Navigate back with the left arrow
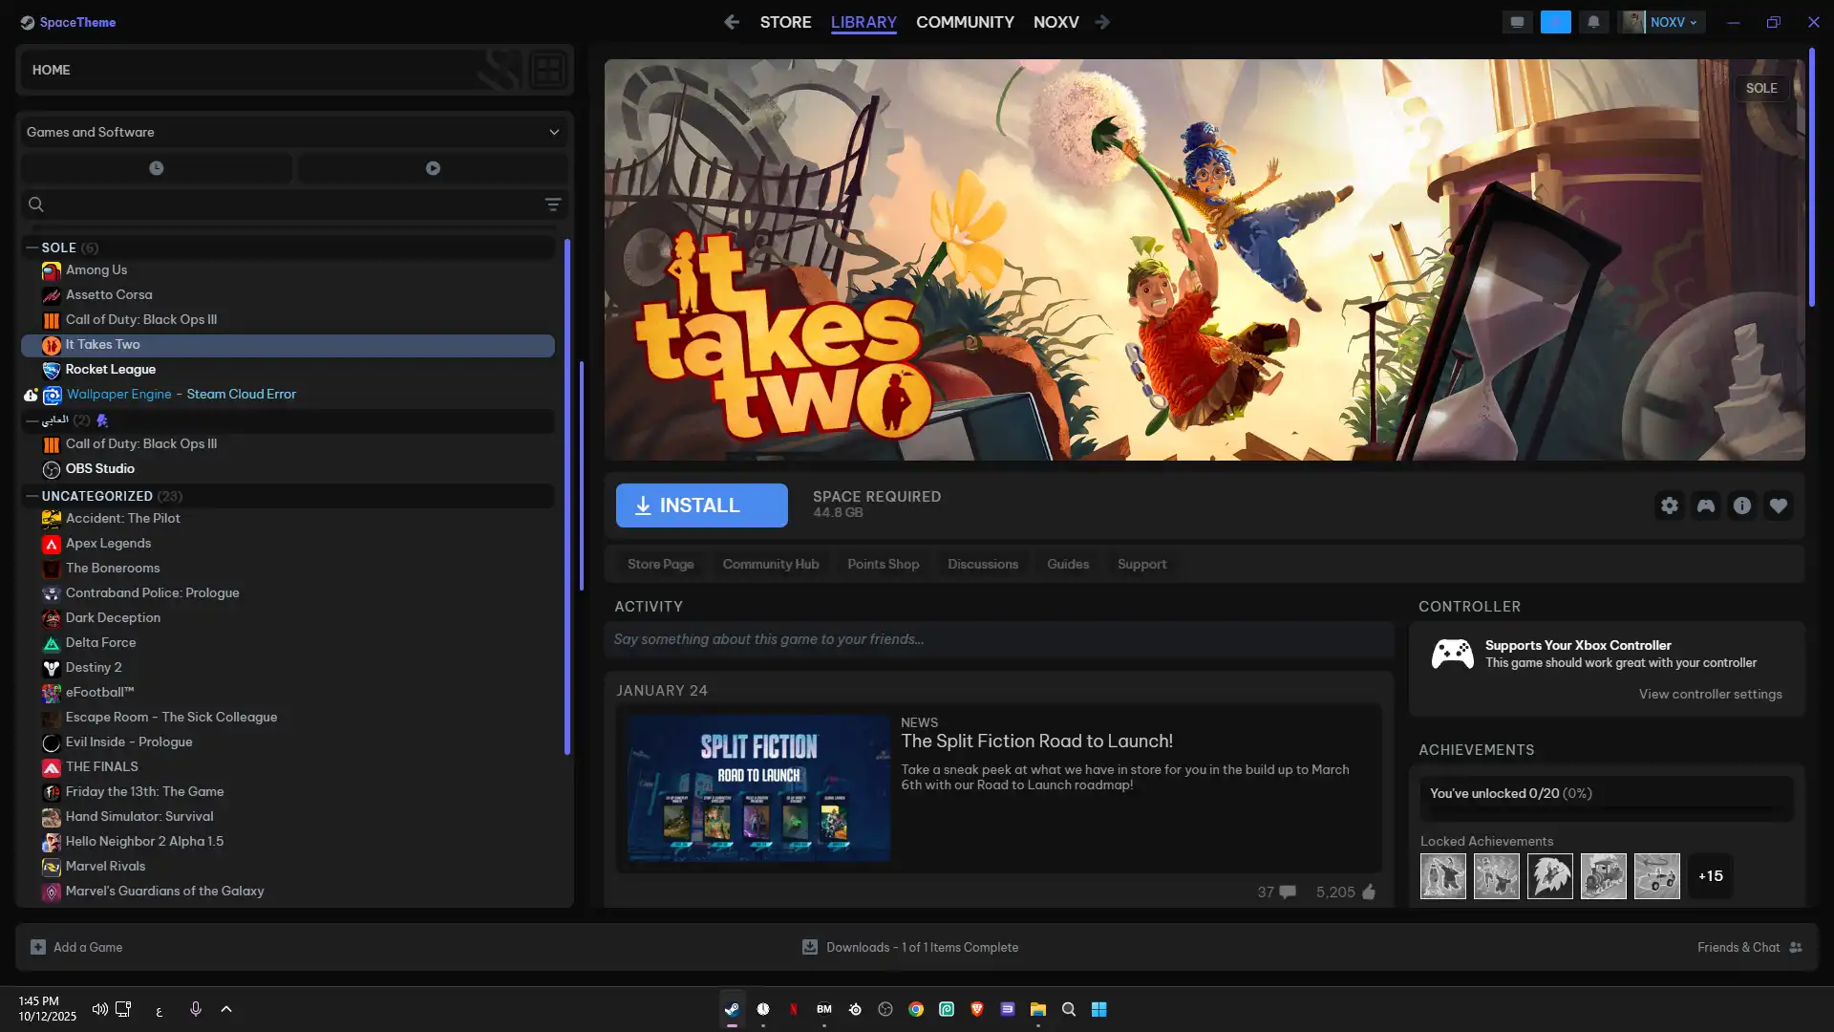1834x1032 pixels. (732, 22)
